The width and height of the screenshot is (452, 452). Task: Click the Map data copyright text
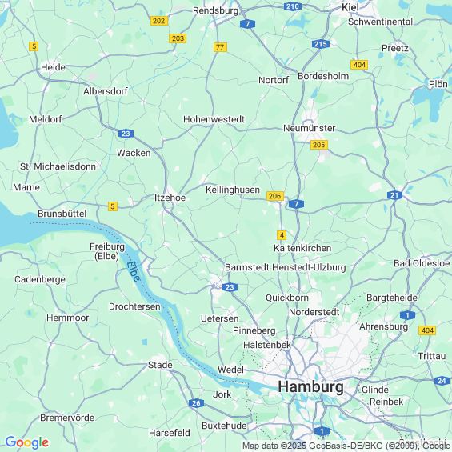click(x=346, y=446)
